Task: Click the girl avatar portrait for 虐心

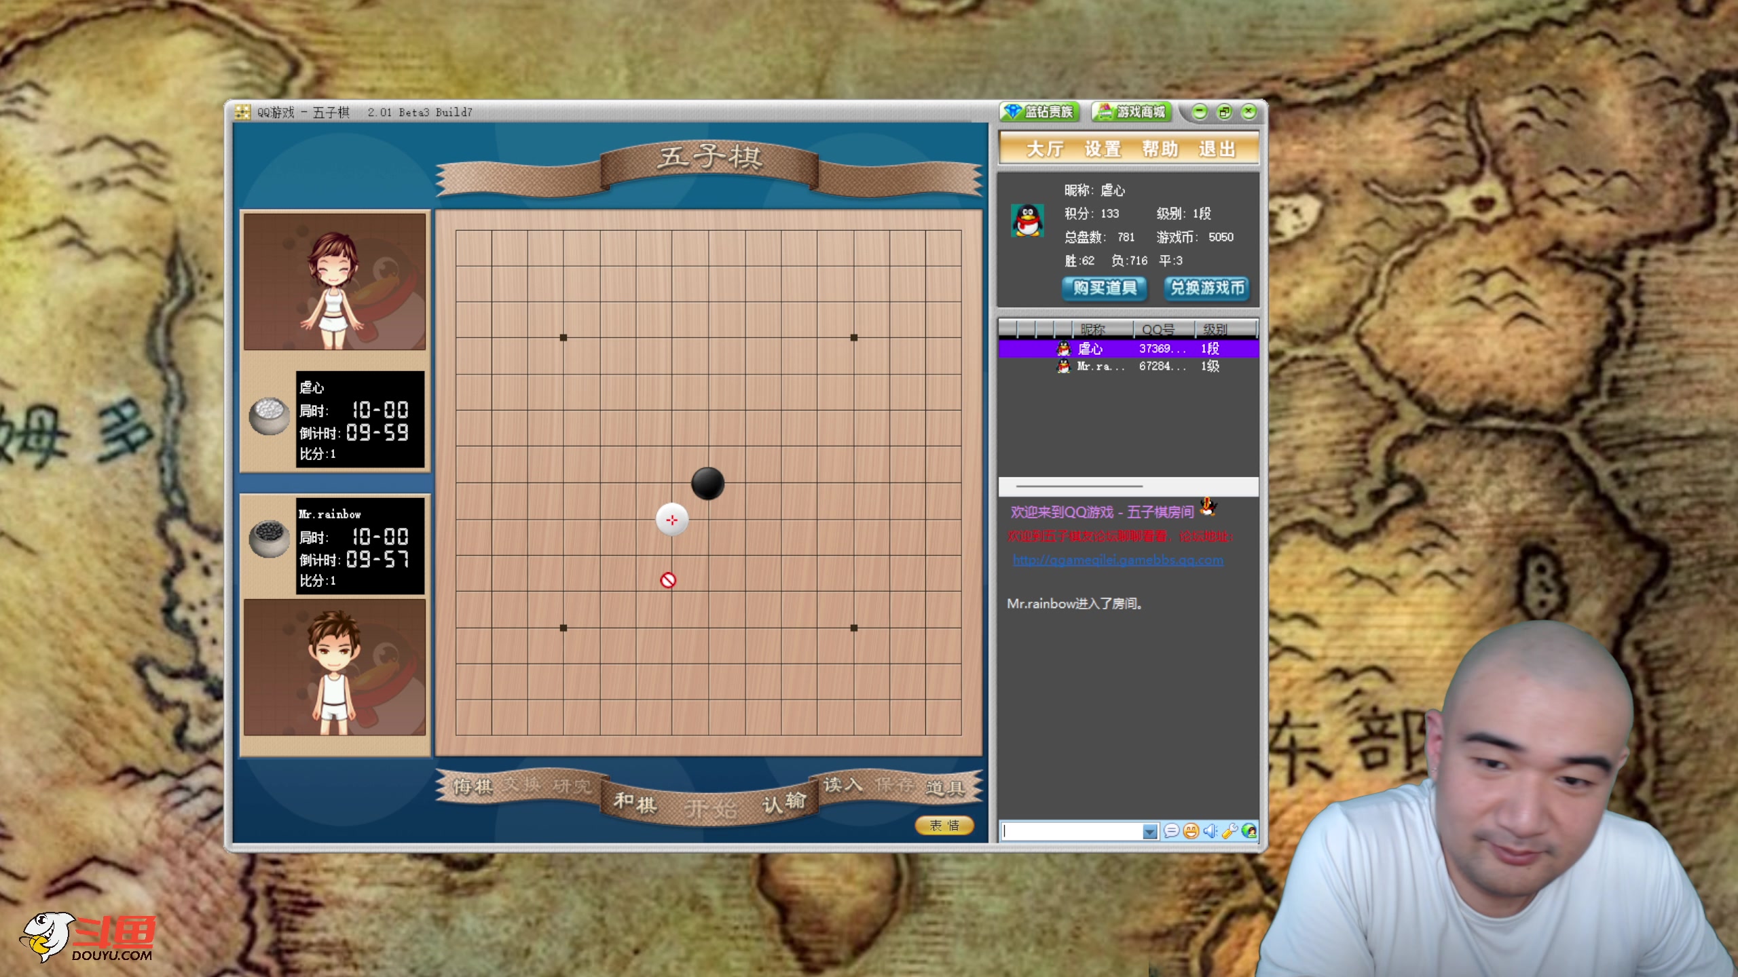Action: tap(335, 282)
